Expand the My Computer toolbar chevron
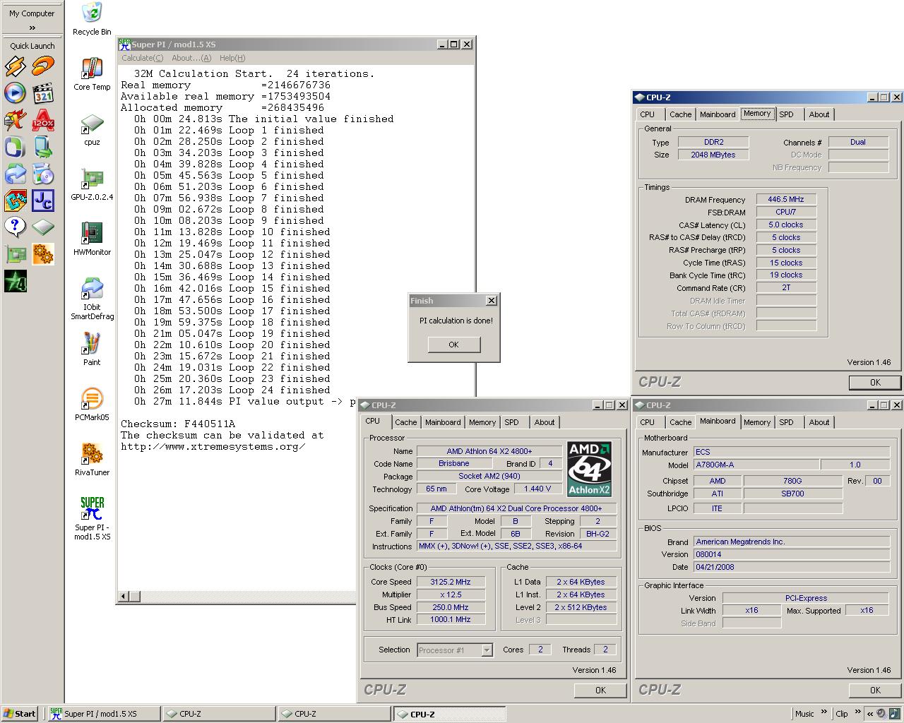Image resolution: width=904 pixels, height=723 pixels. click(x=32, y=28)
